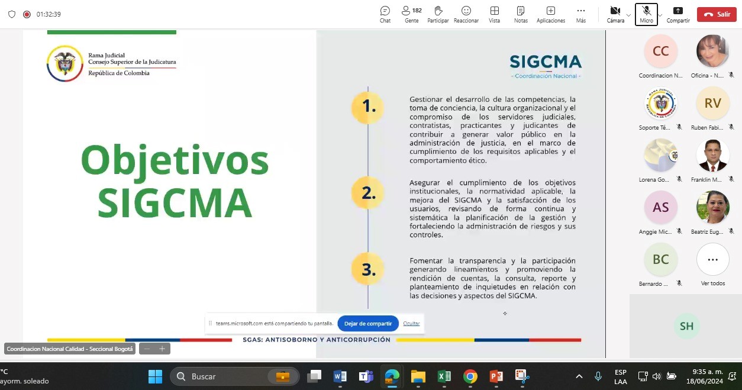Click Coordinacion Nacional Calidad presenter label

70,349
